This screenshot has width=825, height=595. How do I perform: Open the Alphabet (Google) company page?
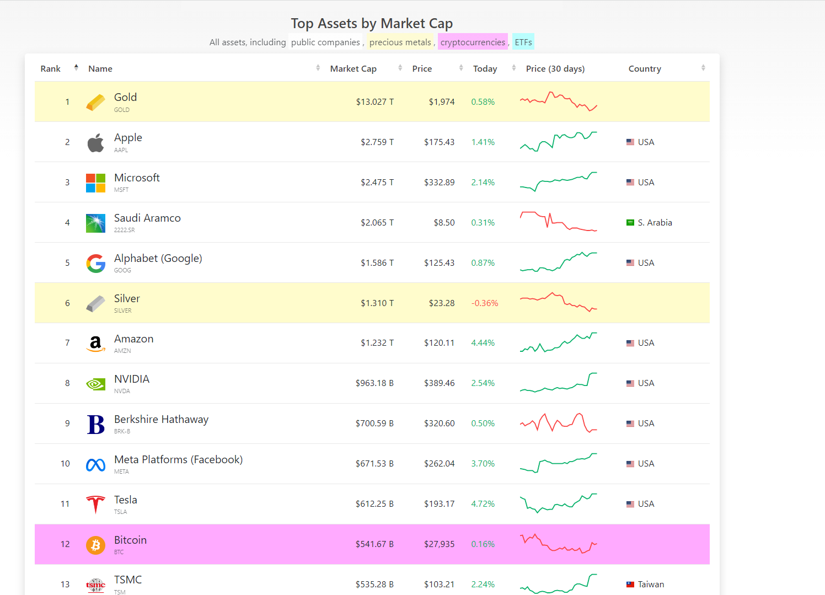(x=158, y=258)
